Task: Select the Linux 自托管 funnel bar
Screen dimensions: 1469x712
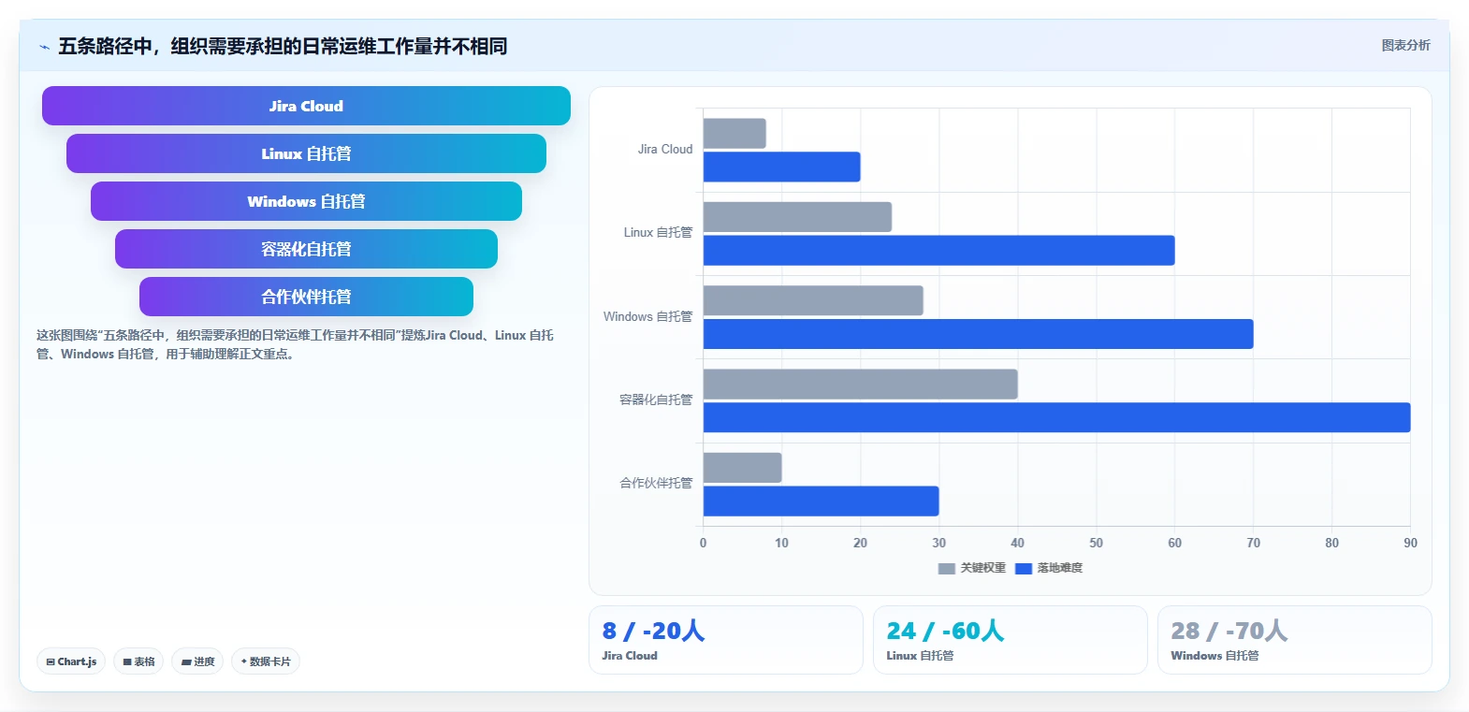Action: [306, 153]
